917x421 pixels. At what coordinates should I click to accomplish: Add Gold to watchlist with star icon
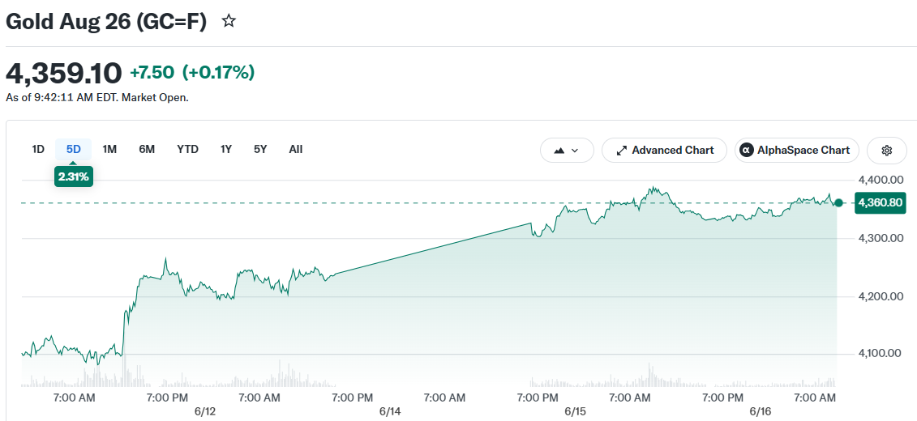click(x=229, y=22)
